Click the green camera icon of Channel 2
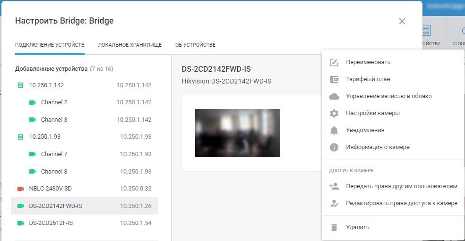The width and height of the screenshot is (465, 241). coord(32,102)
